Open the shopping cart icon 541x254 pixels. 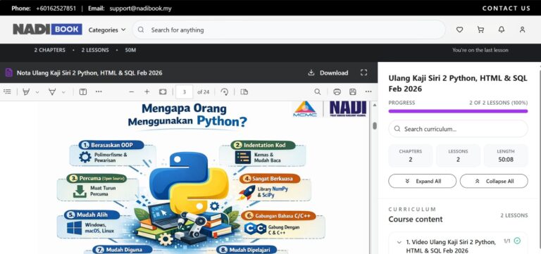click(480, 30)
